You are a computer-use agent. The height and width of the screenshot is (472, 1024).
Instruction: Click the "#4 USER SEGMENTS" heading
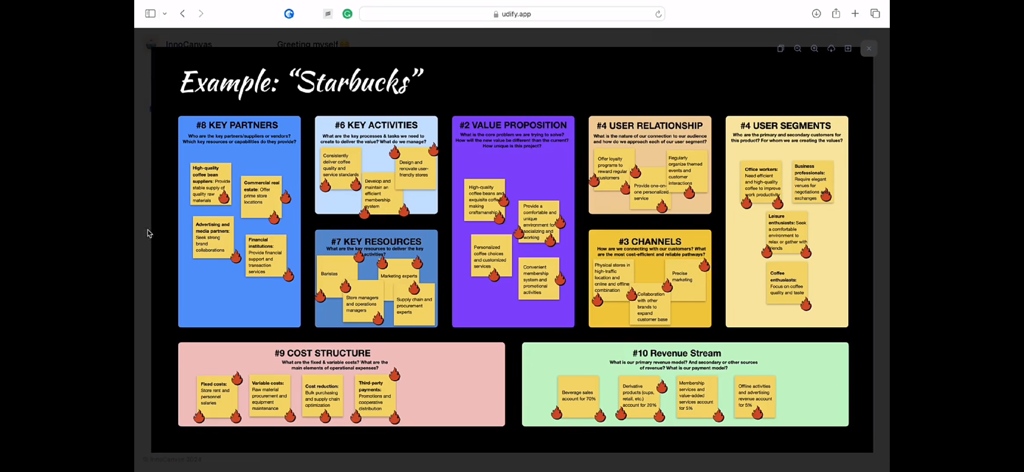[x=785, y=126]
